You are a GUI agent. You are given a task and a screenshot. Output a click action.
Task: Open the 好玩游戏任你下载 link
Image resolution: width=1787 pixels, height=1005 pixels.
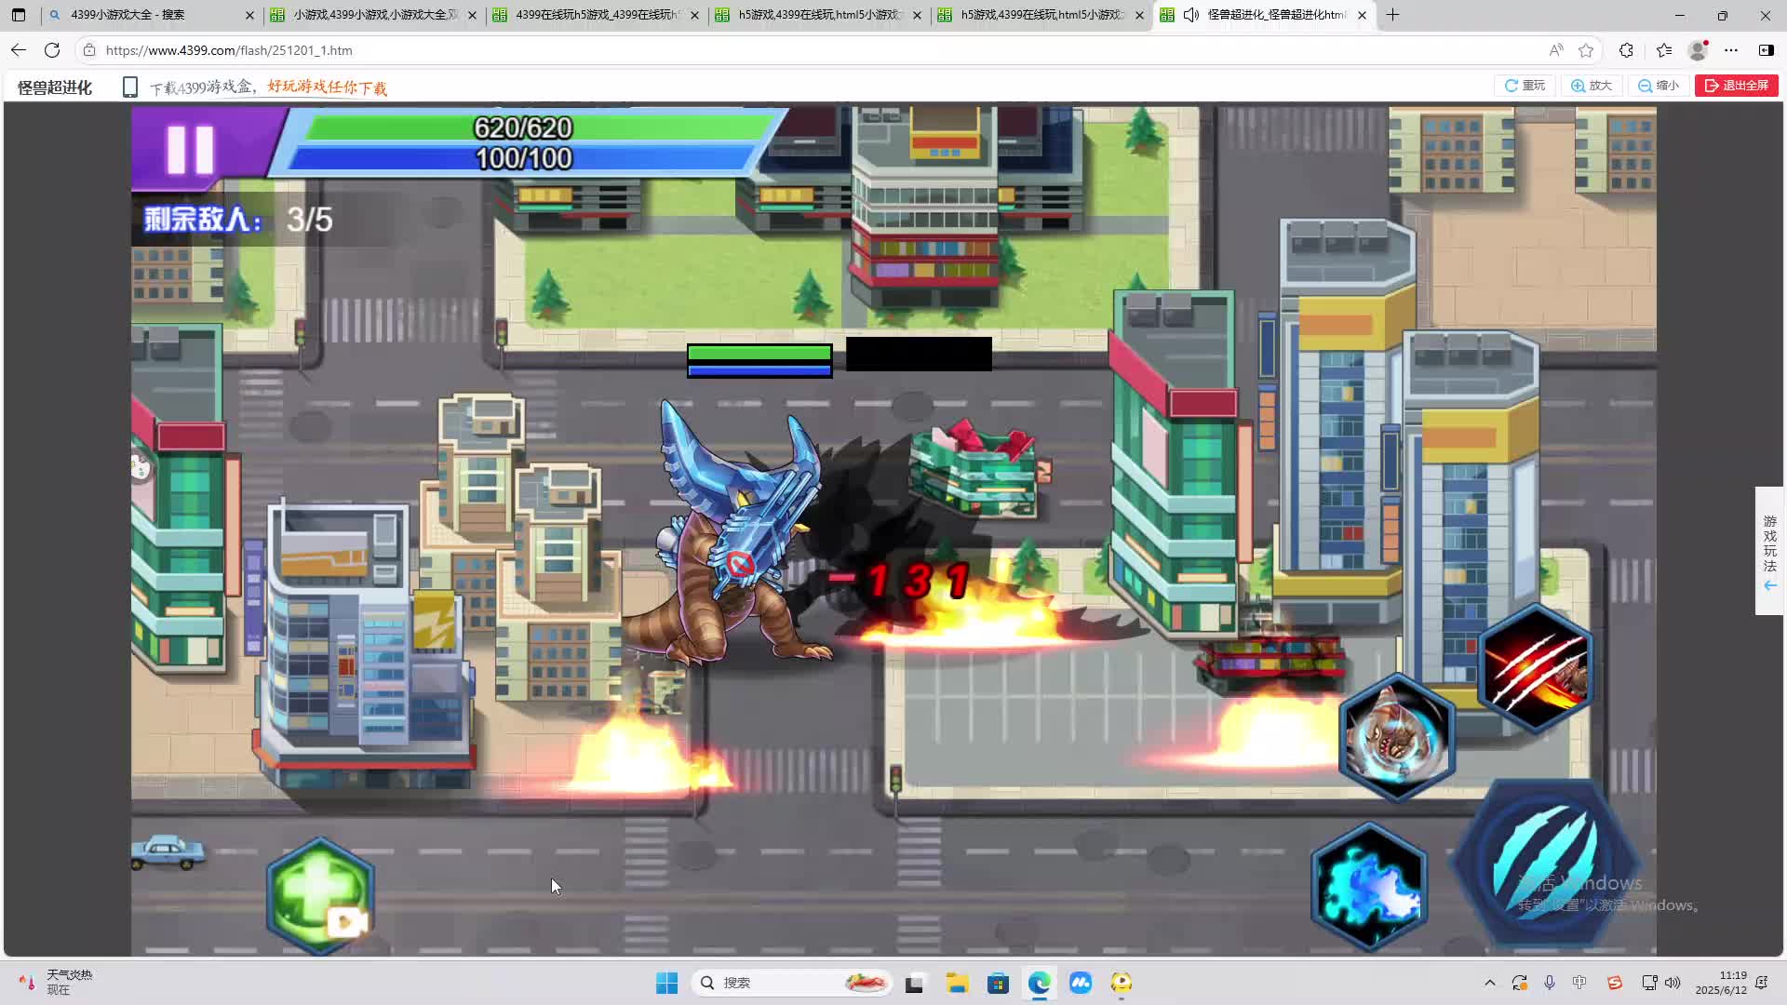point(327,87)
